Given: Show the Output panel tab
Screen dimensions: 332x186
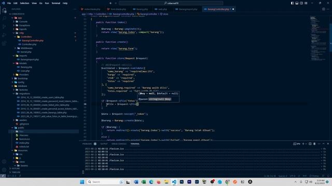Looking at the screenshot, I should pyautogui.click(x=104, y=144).
